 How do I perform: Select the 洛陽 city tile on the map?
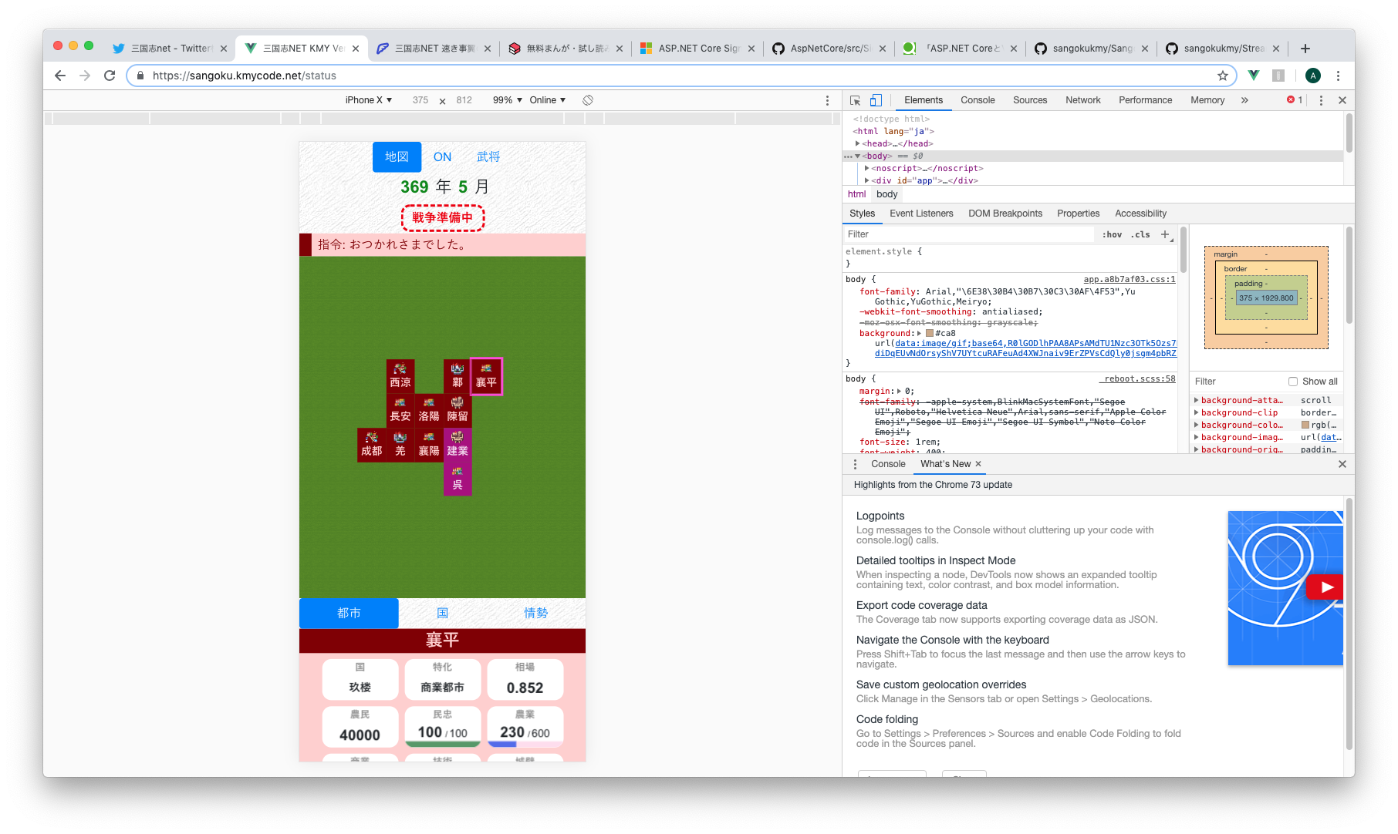(x=429, y=409)
